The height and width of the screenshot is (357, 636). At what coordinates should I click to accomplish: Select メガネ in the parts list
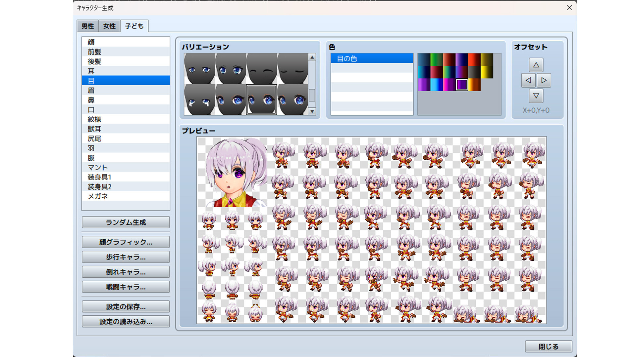[x=126, y=196]
